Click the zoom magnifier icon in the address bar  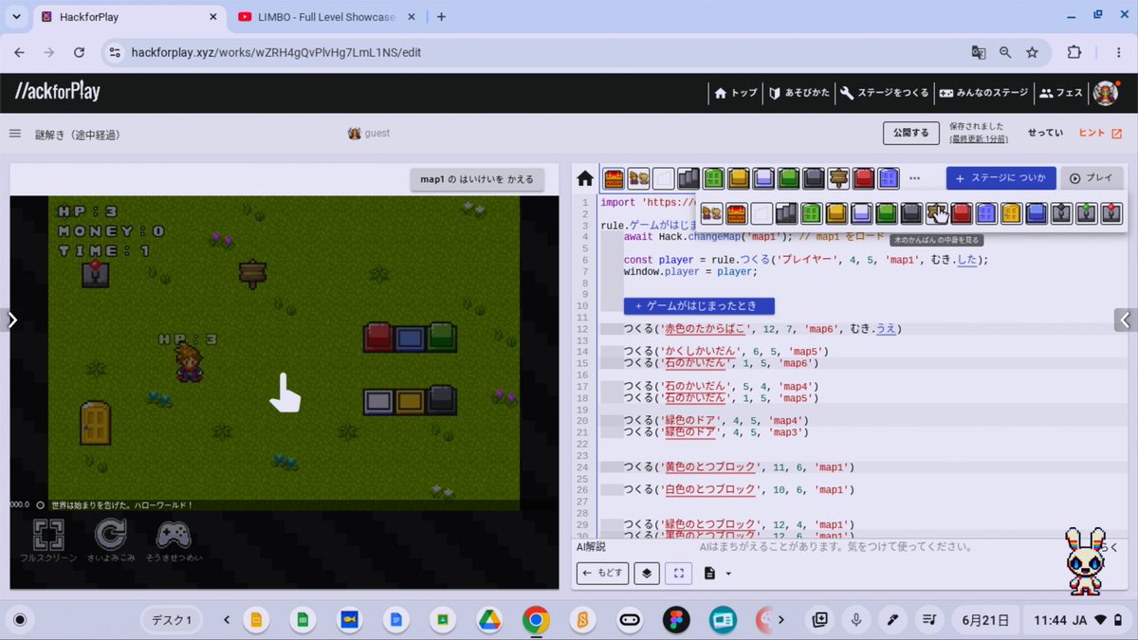[1005, 52]
